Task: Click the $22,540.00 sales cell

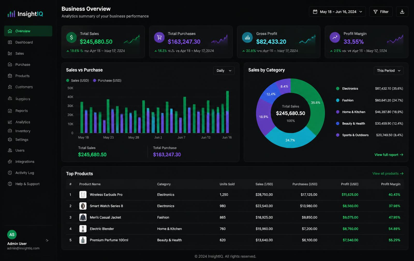Action: (x=264, y=206)
